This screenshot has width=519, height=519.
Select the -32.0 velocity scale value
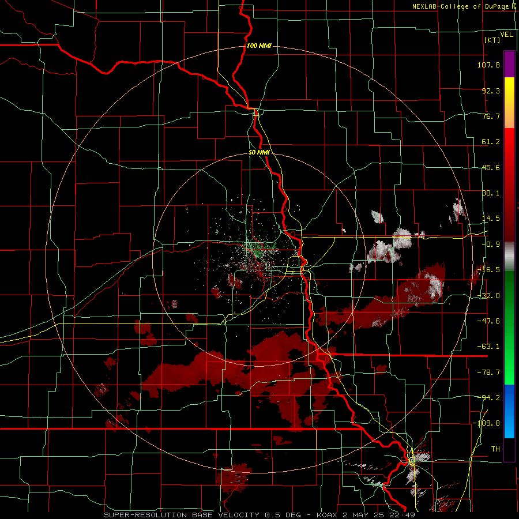point(488,296)
